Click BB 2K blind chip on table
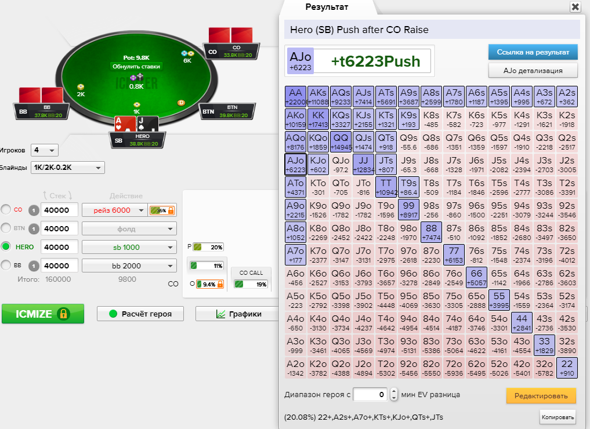Image resolution: width=590 pixels, height=429 pixels. point(80,87)
